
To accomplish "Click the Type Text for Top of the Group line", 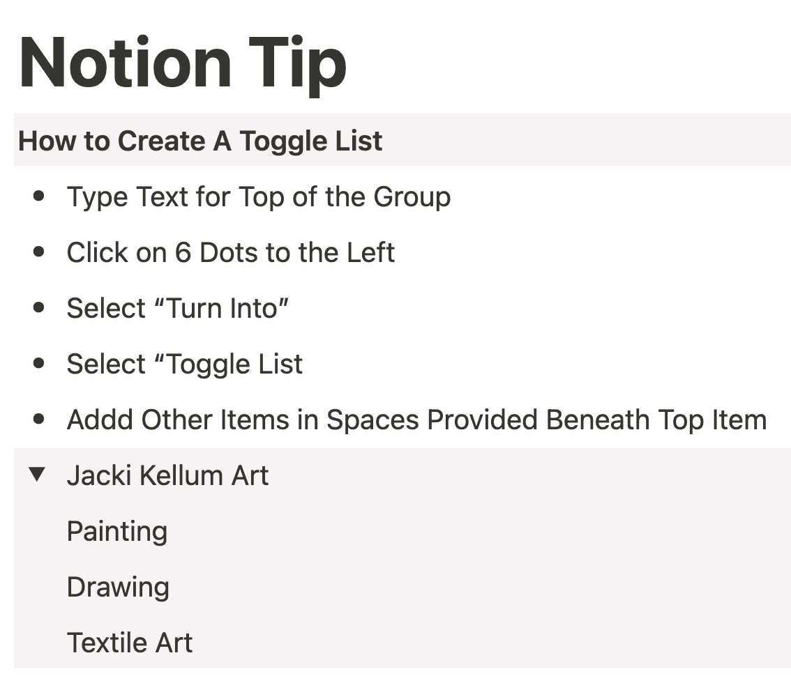I will click(259, 197).
